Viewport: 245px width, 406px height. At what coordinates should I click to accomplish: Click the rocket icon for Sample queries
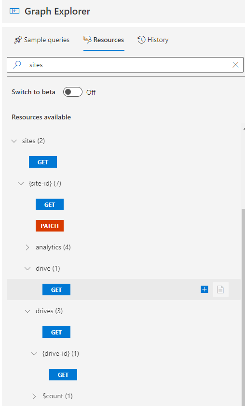tap(18, 40)
